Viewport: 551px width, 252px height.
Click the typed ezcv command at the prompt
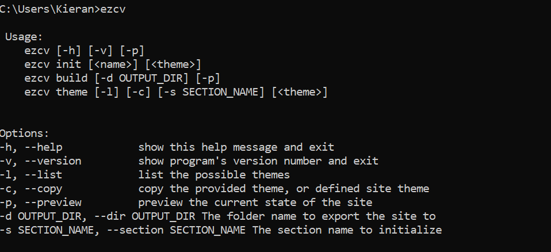click(x=114, y=9)
